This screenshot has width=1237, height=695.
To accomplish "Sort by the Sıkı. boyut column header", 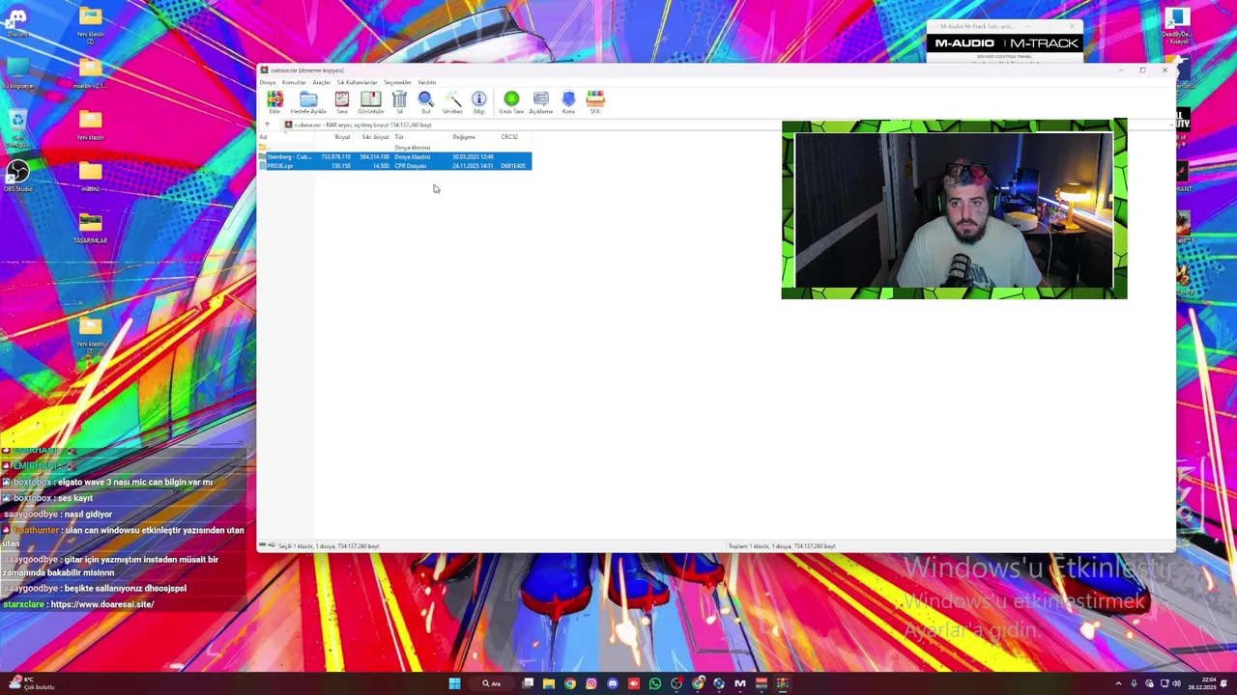I will pyautogui.click(x=373, y=137).
